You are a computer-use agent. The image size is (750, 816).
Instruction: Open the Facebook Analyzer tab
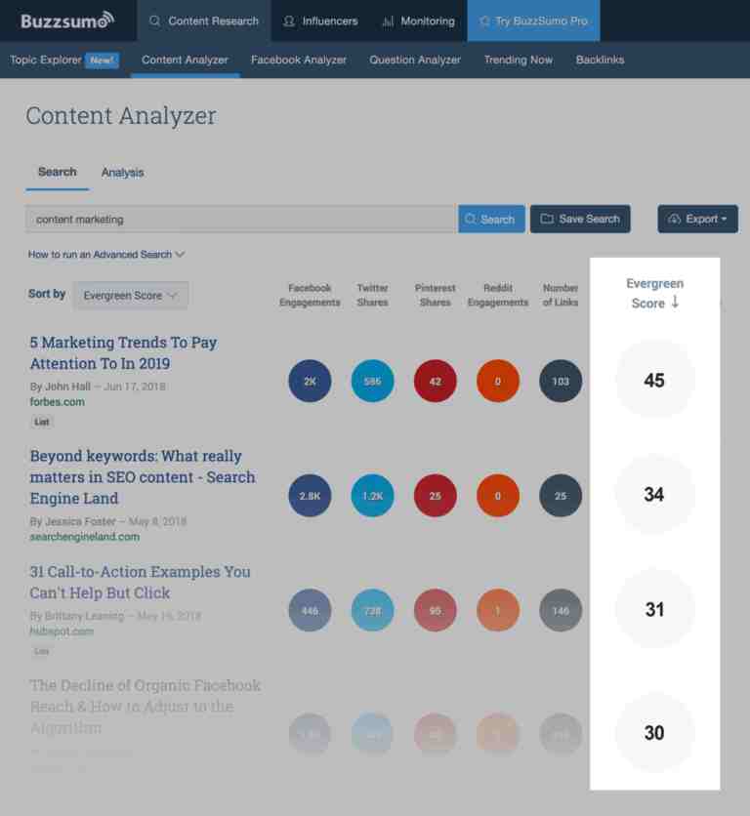(x=299, y=60)
